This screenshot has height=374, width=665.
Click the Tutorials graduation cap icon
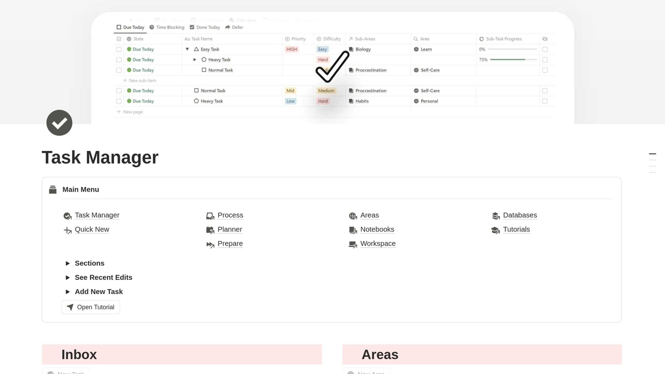pos(495,230)
